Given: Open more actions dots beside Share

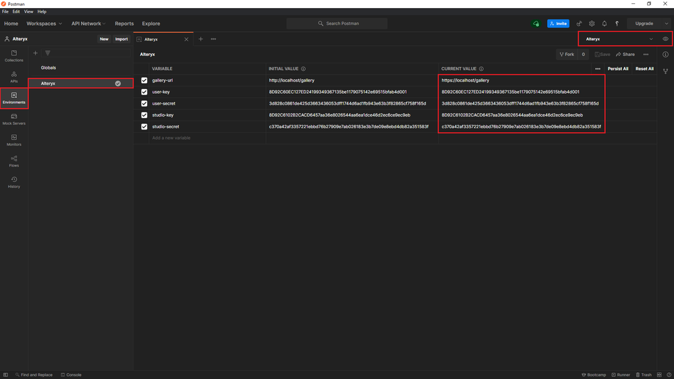Looking at the screenshot, I should tap(646, 55).
